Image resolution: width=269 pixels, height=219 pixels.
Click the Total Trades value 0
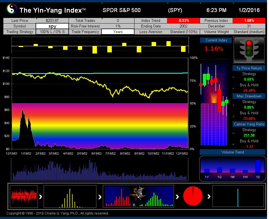[x=118, y=20]
